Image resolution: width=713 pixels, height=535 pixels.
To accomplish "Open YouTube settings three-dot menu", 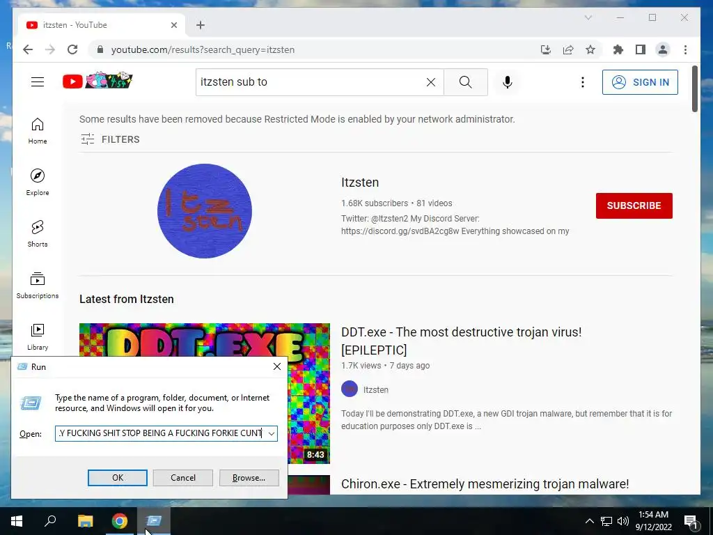I will [x=583, y=82].
